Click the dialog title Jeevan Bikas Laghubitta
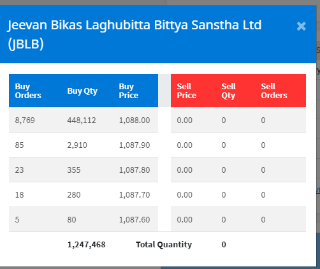This screenshot has width=320, height=269. 135,34
